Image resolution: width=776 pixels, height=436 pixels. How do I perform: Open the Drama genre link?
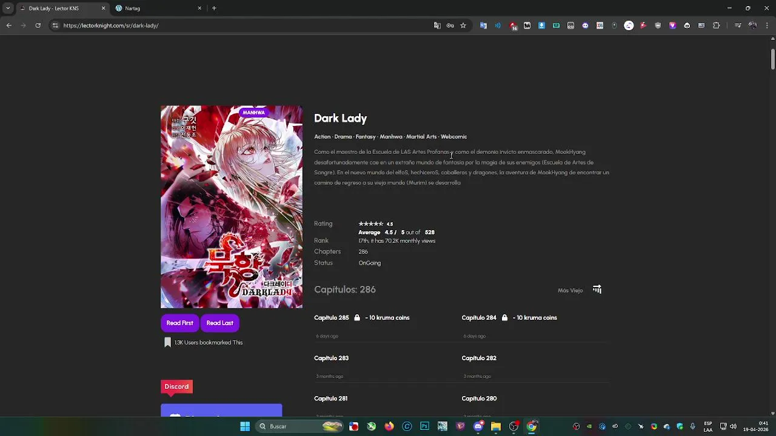tap(343, 137)
